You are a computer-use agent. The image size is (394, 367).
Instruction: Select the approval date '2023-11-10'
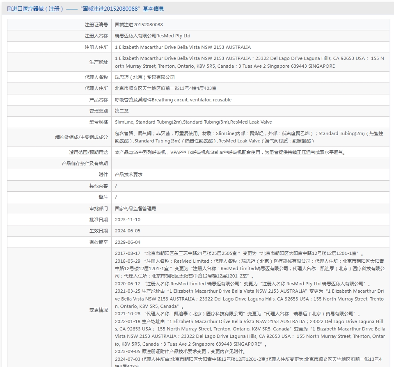(128, 220)
